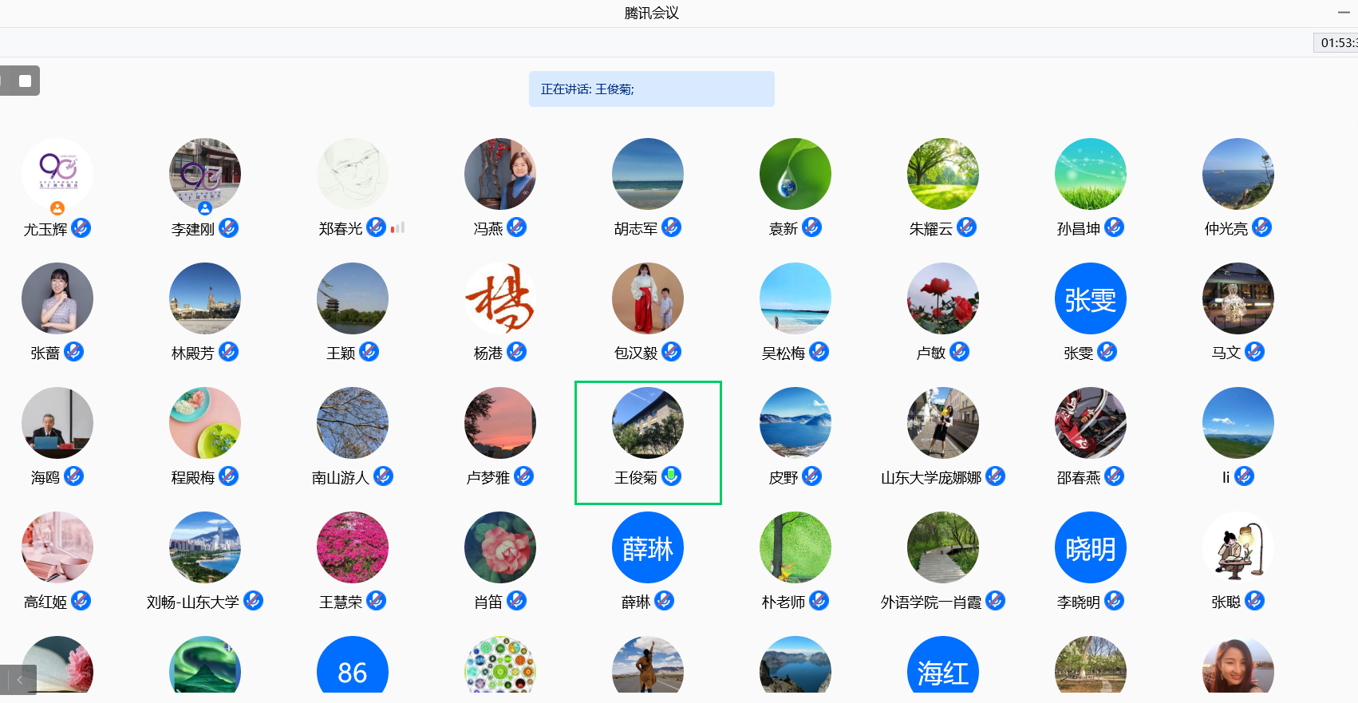Viewport: 1358px width, 703px height.
Task: Select the 薛琳 blue name avatar
Action: pos(647,548)
